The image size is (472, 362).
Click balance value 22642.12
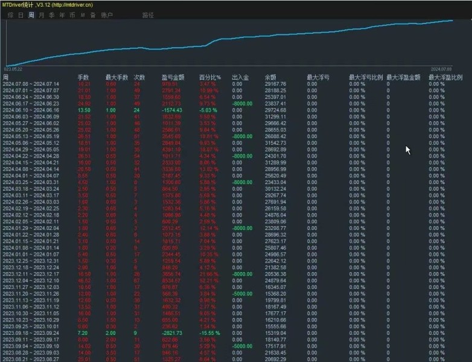point(275,261)
